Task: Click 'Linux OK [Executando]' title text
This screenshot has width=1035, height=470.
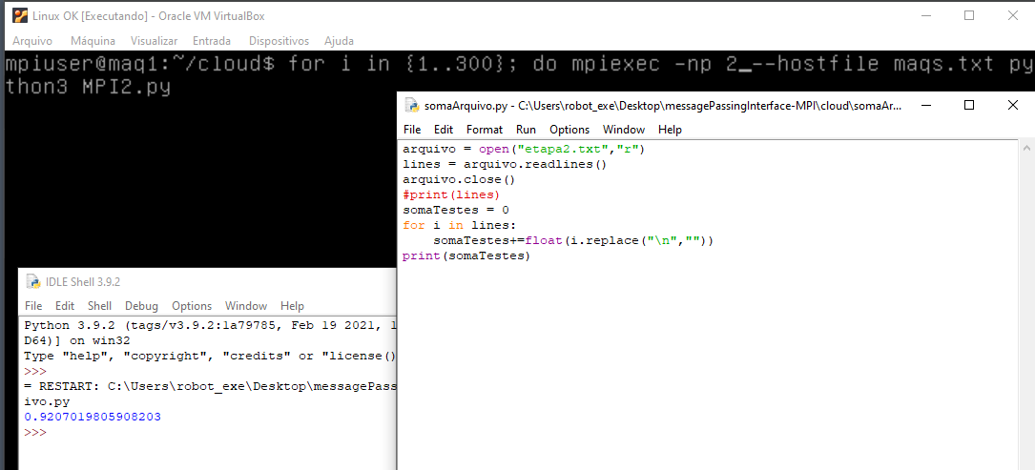Action: click(x=149, y=16)
